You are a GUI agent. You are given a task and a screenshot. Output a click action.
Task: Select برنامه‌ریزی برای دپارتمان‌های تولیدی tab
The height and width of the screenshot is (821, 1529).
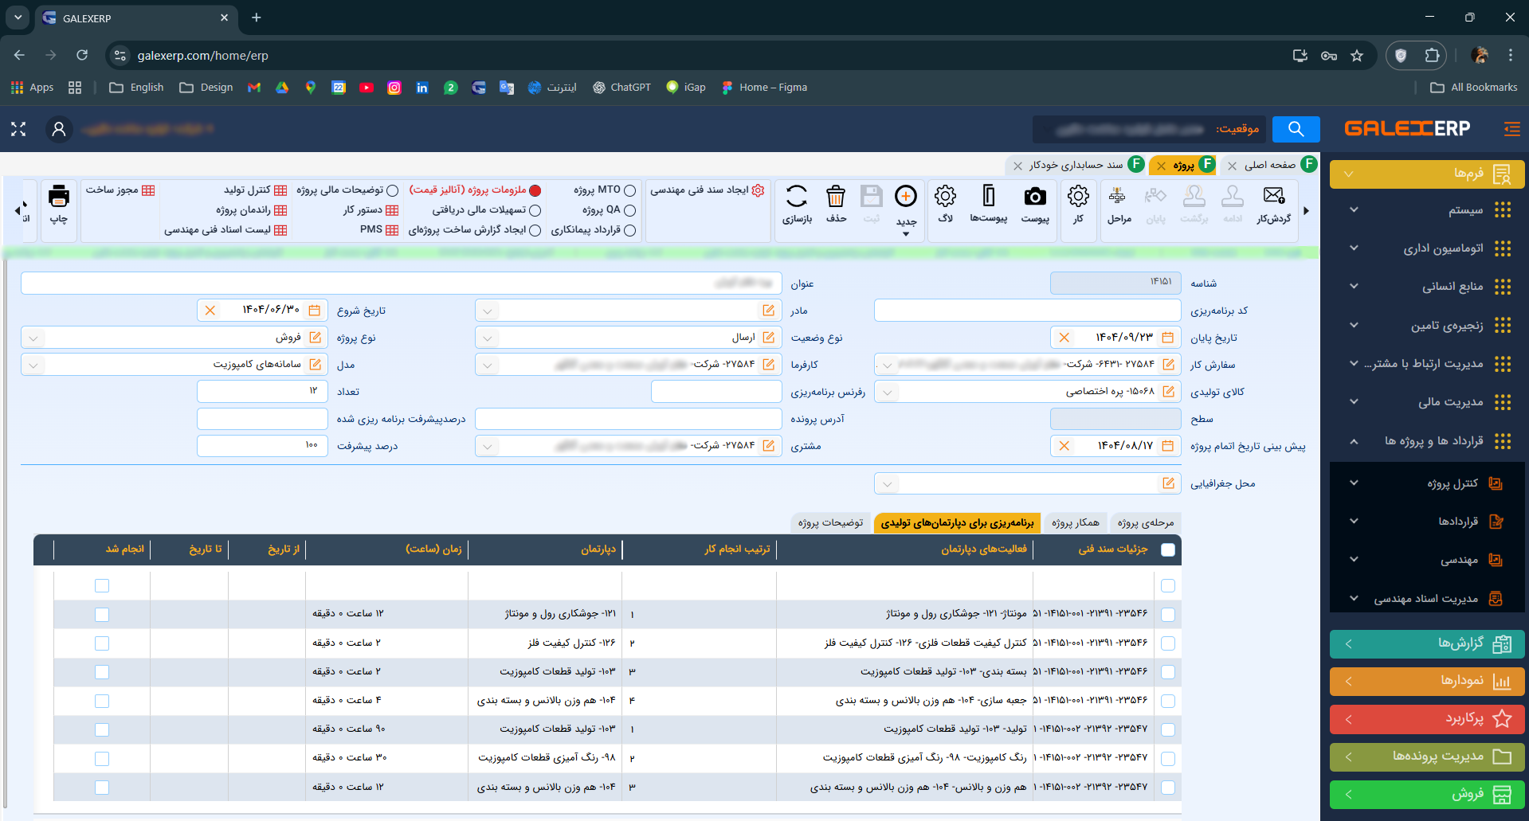pyautogui.click(x=957, y=522)
